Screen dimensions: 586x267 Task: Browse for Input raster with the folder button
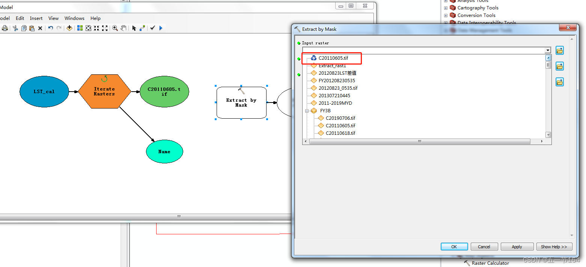pos(560,50)
